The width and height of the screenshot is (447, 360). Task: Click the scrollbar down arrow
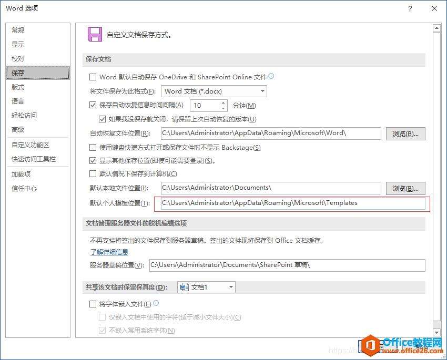click(436, 332)
